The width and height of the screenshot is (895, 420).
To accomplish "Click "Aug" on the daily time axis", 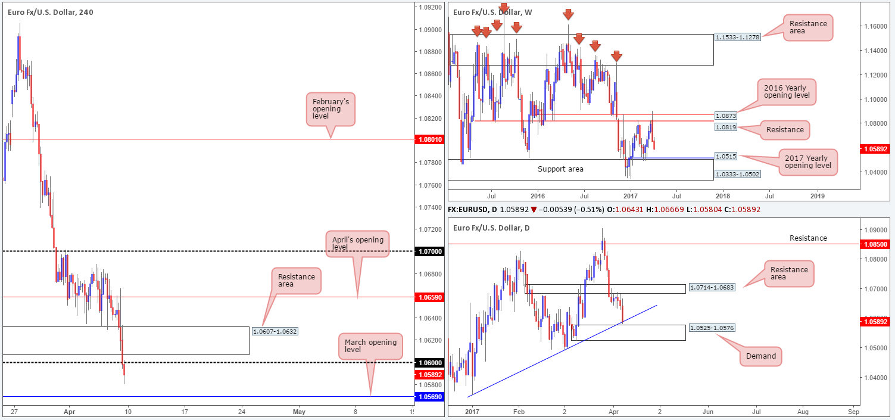I will click(803, 411).
